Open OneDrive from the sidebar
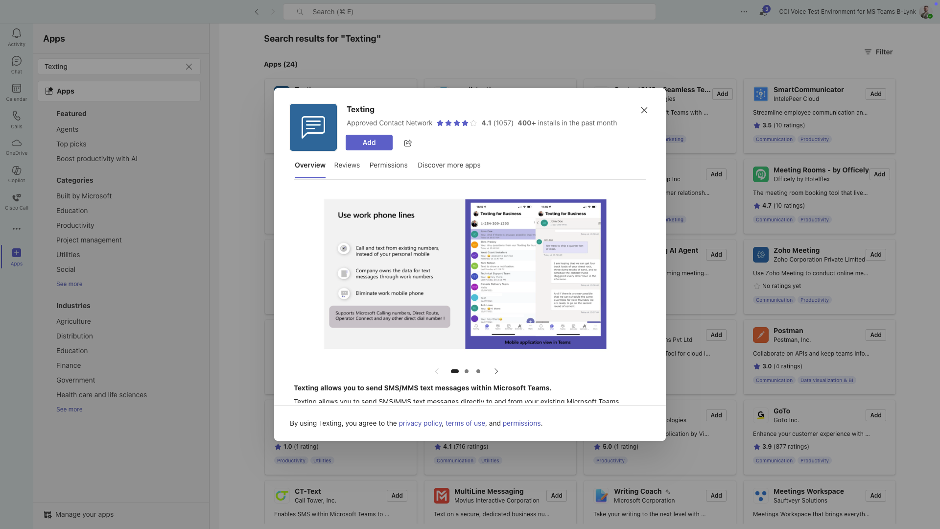This screenshot has width=940, height=529. pos(17,146)
